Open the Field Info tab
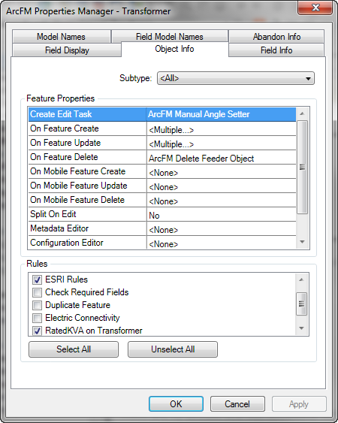Viewport: 338px width, 423px height. (x=276, y=50)
